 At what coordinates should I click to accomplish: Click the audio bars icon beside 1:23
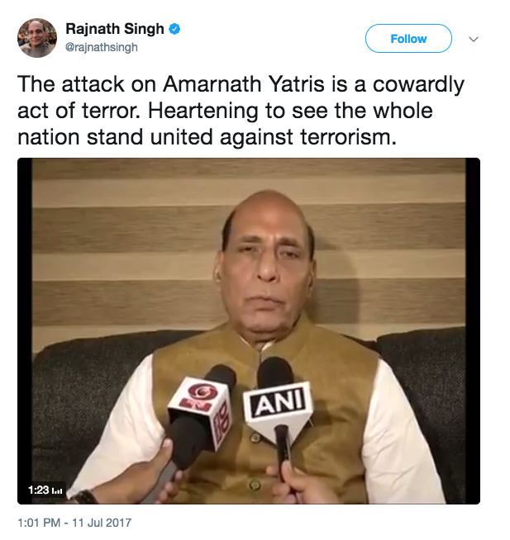57,490
